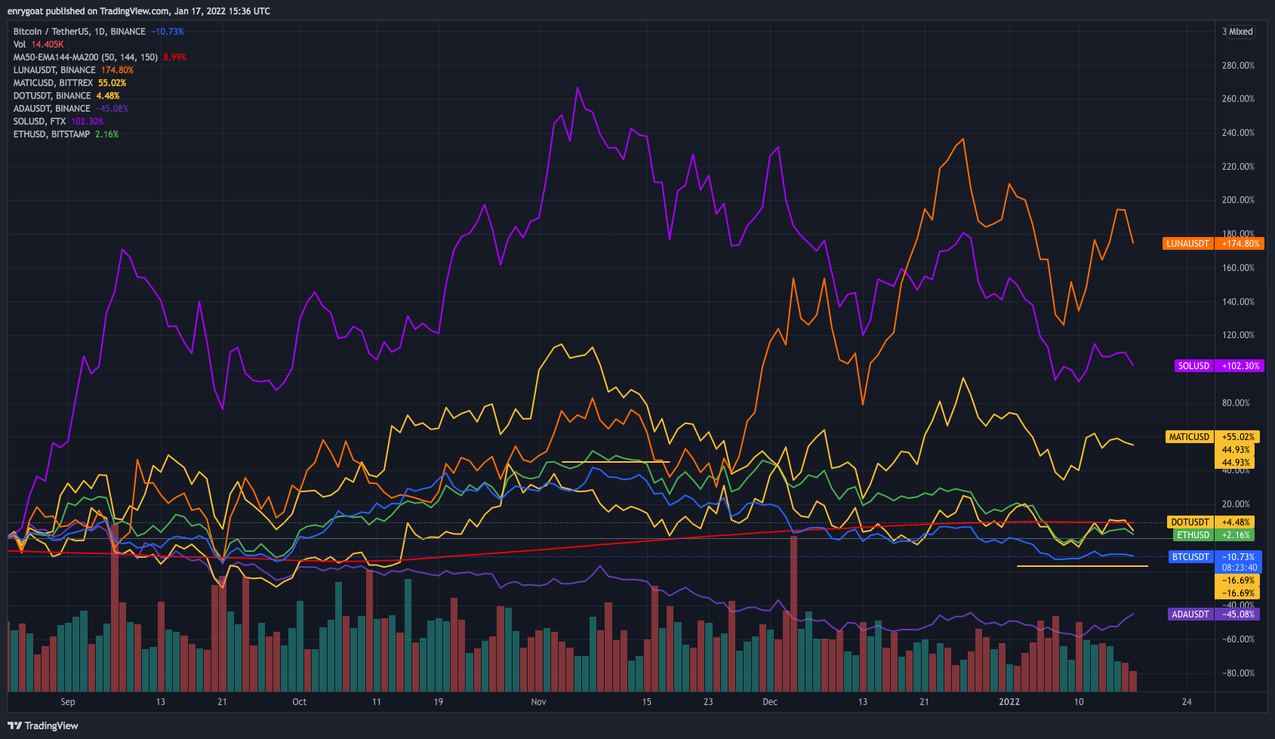Click the +55.02% value on the price axis
Screen dimensions: 1275x739
click(1238, 437)
